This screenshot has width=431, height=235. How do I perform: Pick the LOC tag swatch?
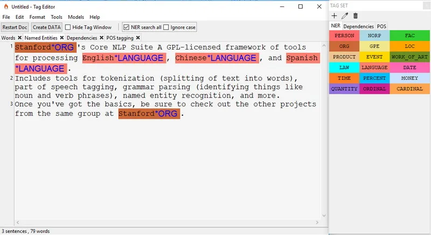click(409, 46)
